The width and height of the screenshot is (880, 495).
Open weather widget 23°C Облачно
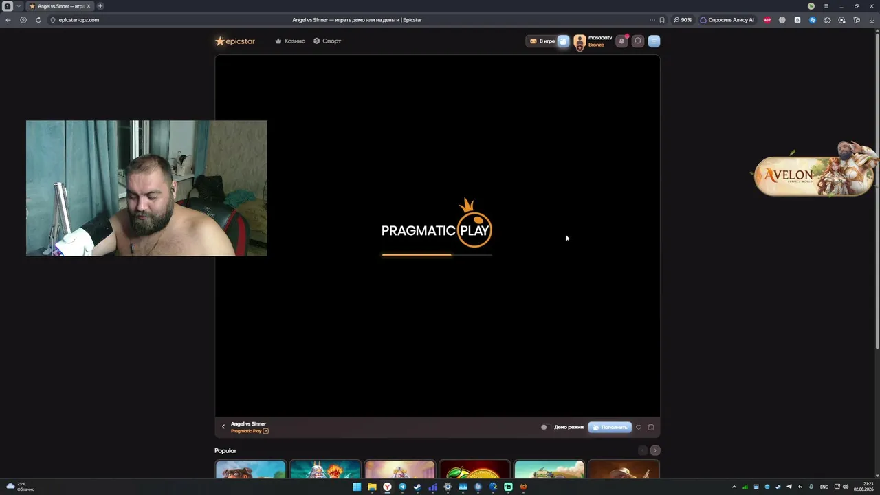coord(21,487)
